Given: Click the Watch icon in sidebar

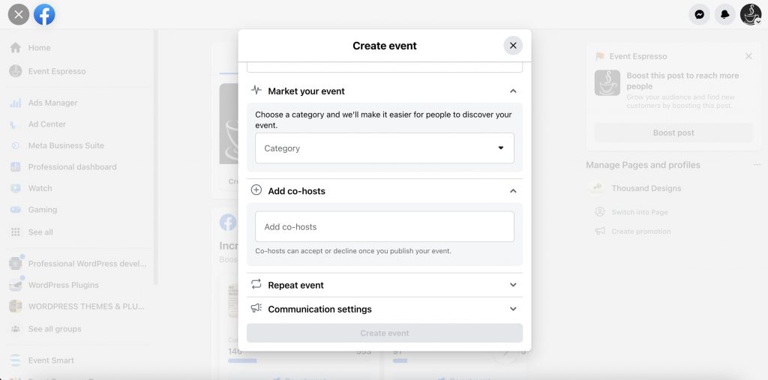Looking at the screenshot, I should coord(16,188).
